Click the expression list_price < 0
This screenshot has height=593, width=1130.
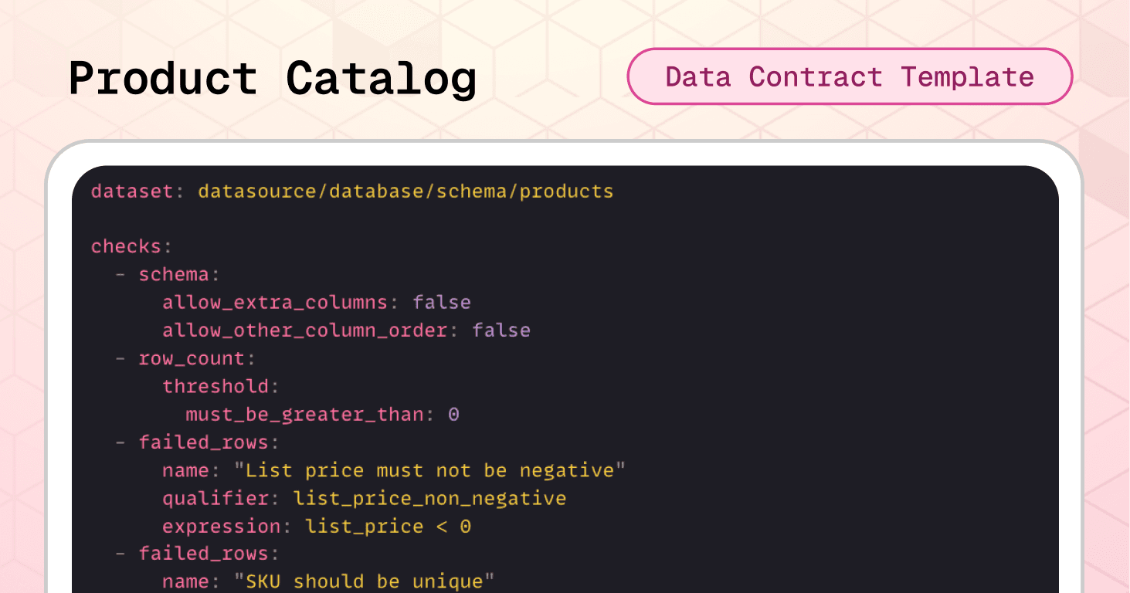click(389, 527)
